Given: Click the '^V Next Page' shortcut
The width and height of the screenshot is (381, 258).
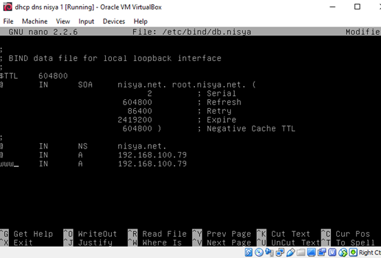Looking at the screenshot, I should (222, 242).
